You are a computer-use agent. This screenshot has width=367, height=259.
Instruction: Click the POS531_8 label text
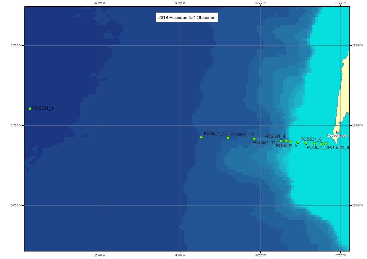(317, 148)
